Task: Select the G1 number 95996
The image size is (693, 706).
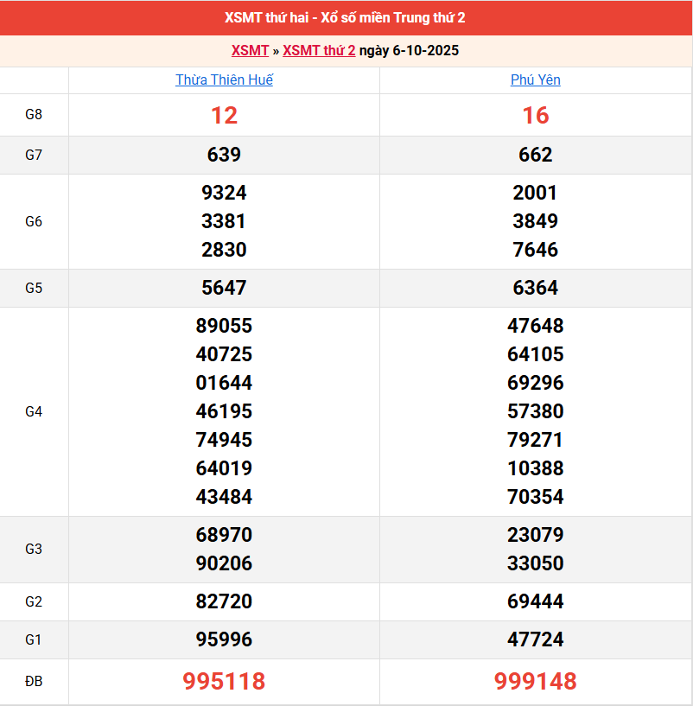Action: pos(224,639)
